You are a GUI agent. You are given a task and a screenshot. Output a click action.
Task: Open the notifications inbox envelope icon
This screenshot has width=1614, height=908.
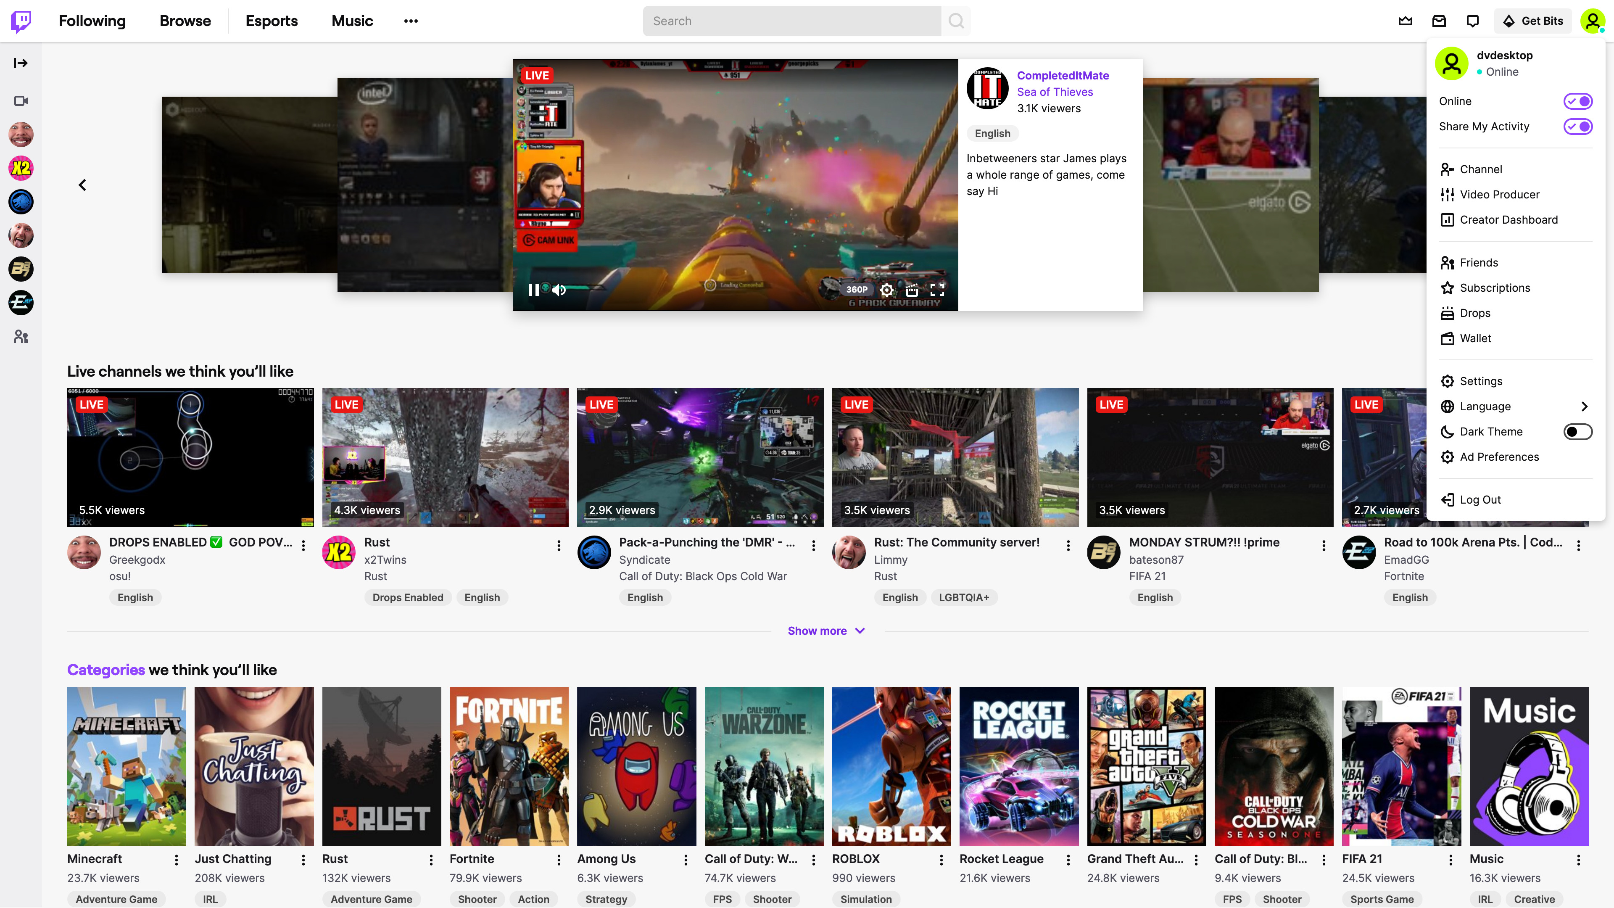1439,21
